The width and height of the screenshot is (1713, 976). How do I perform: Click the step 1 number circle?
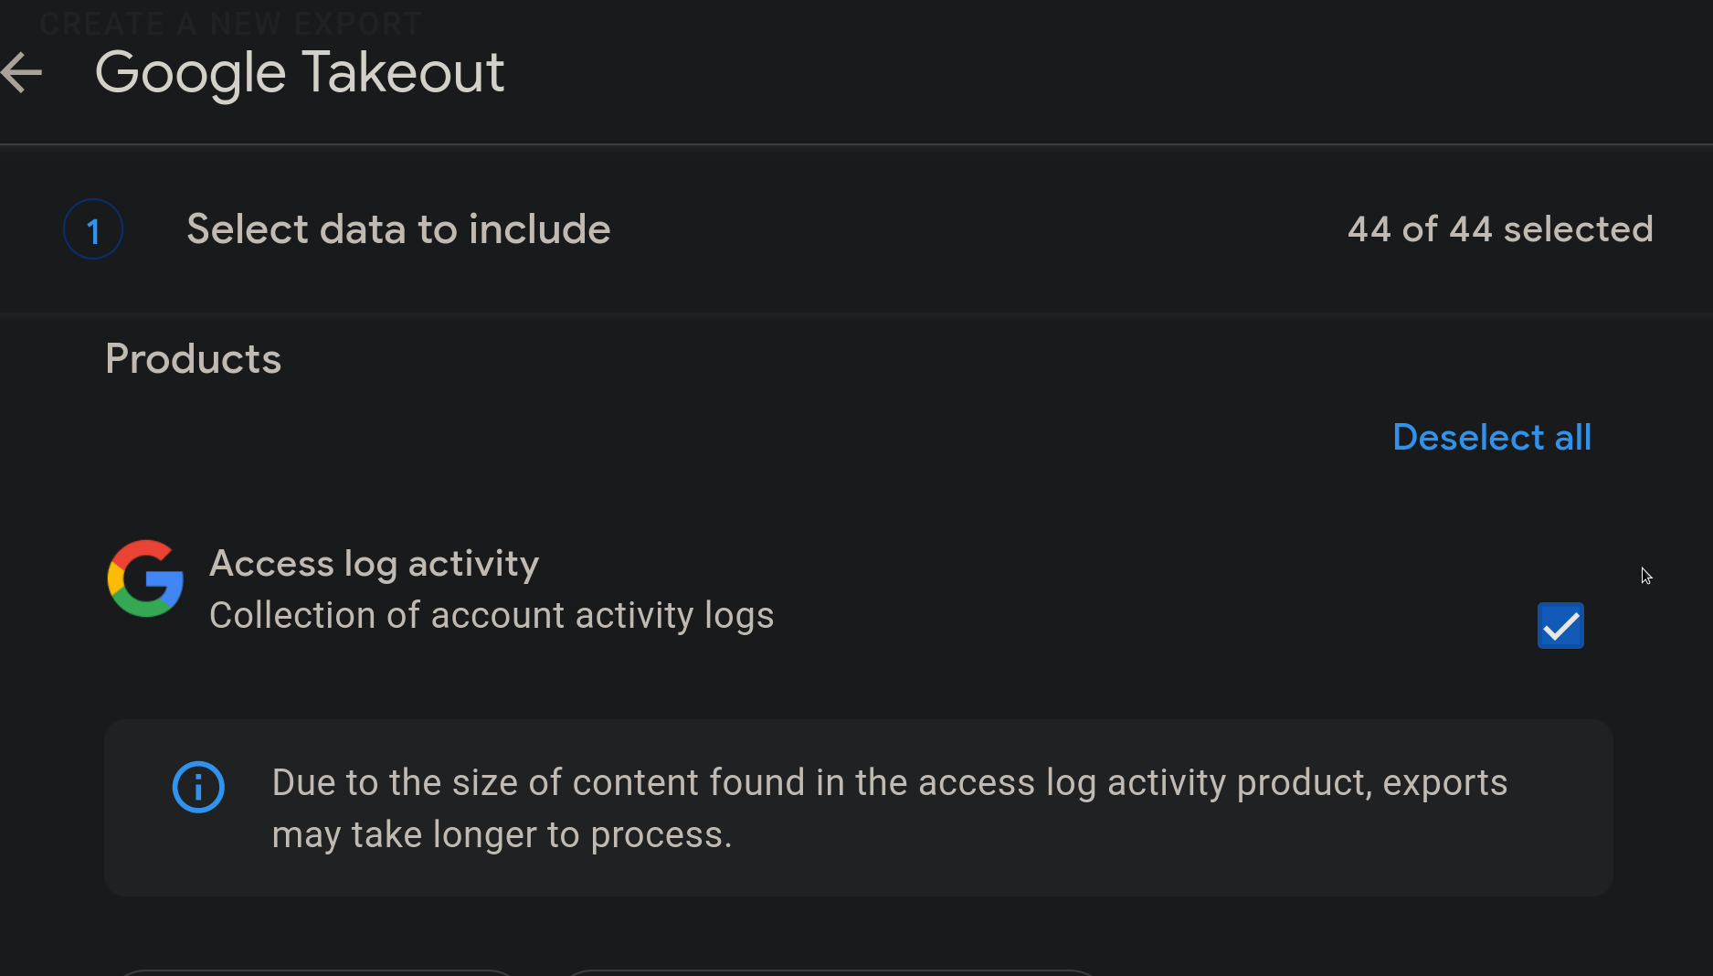coord(93,229)
